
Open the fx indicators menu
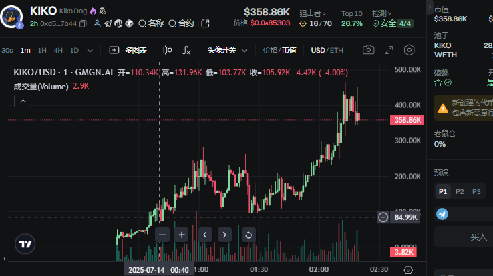point(186,50)
